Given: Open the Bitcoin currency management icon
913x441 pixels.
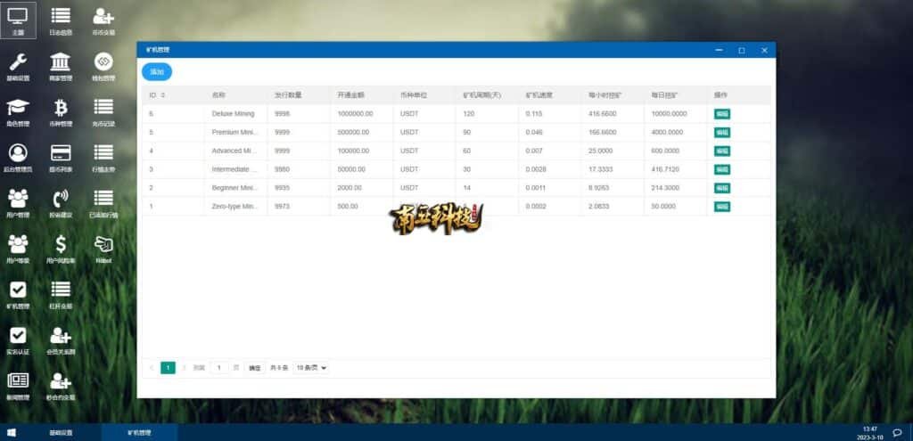Looking at the screenshot, I should point(61,108).
